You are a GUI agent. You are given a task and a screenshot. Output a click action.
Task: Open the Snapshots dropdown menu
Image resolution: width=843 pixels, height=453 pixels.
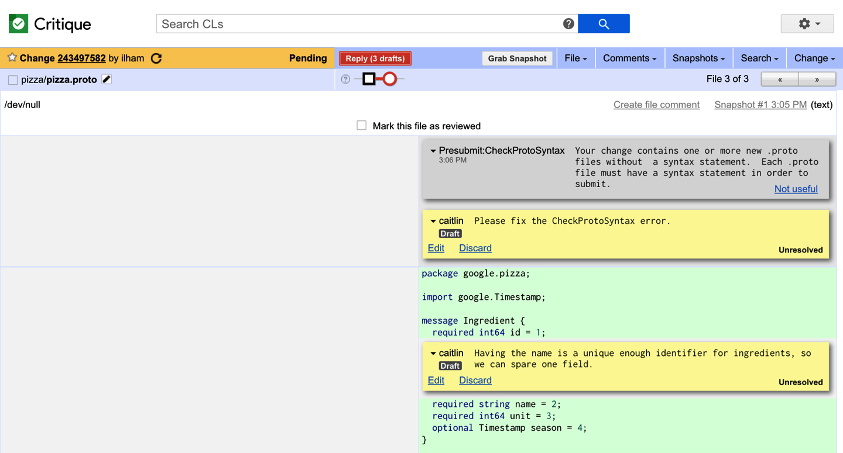(x=698, y=58)
